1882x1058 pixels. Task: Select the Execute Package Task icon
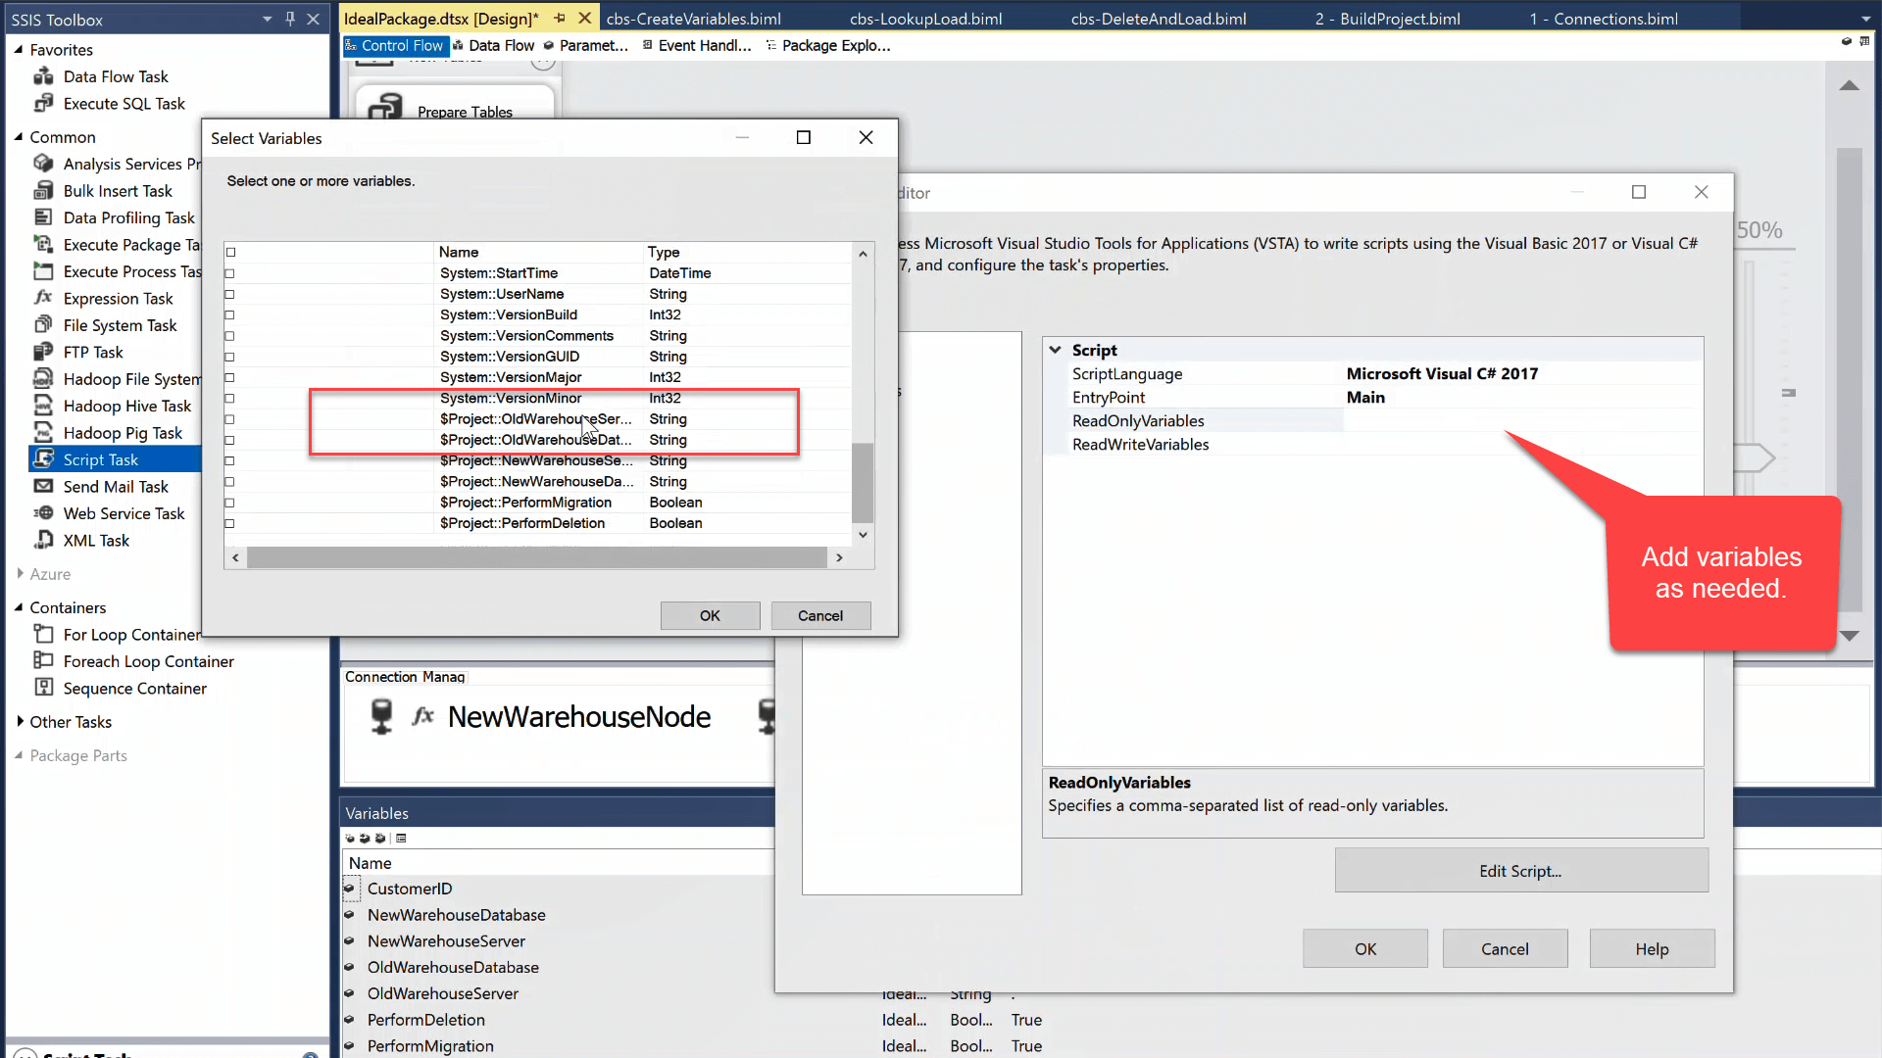click(43, 244)
